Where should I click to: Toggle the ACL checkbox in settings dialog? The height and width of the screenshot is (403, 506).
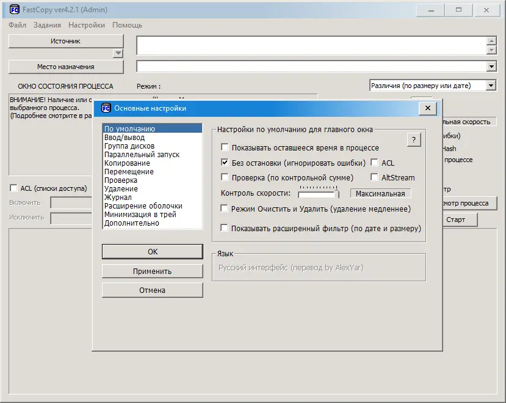[374, 163]
